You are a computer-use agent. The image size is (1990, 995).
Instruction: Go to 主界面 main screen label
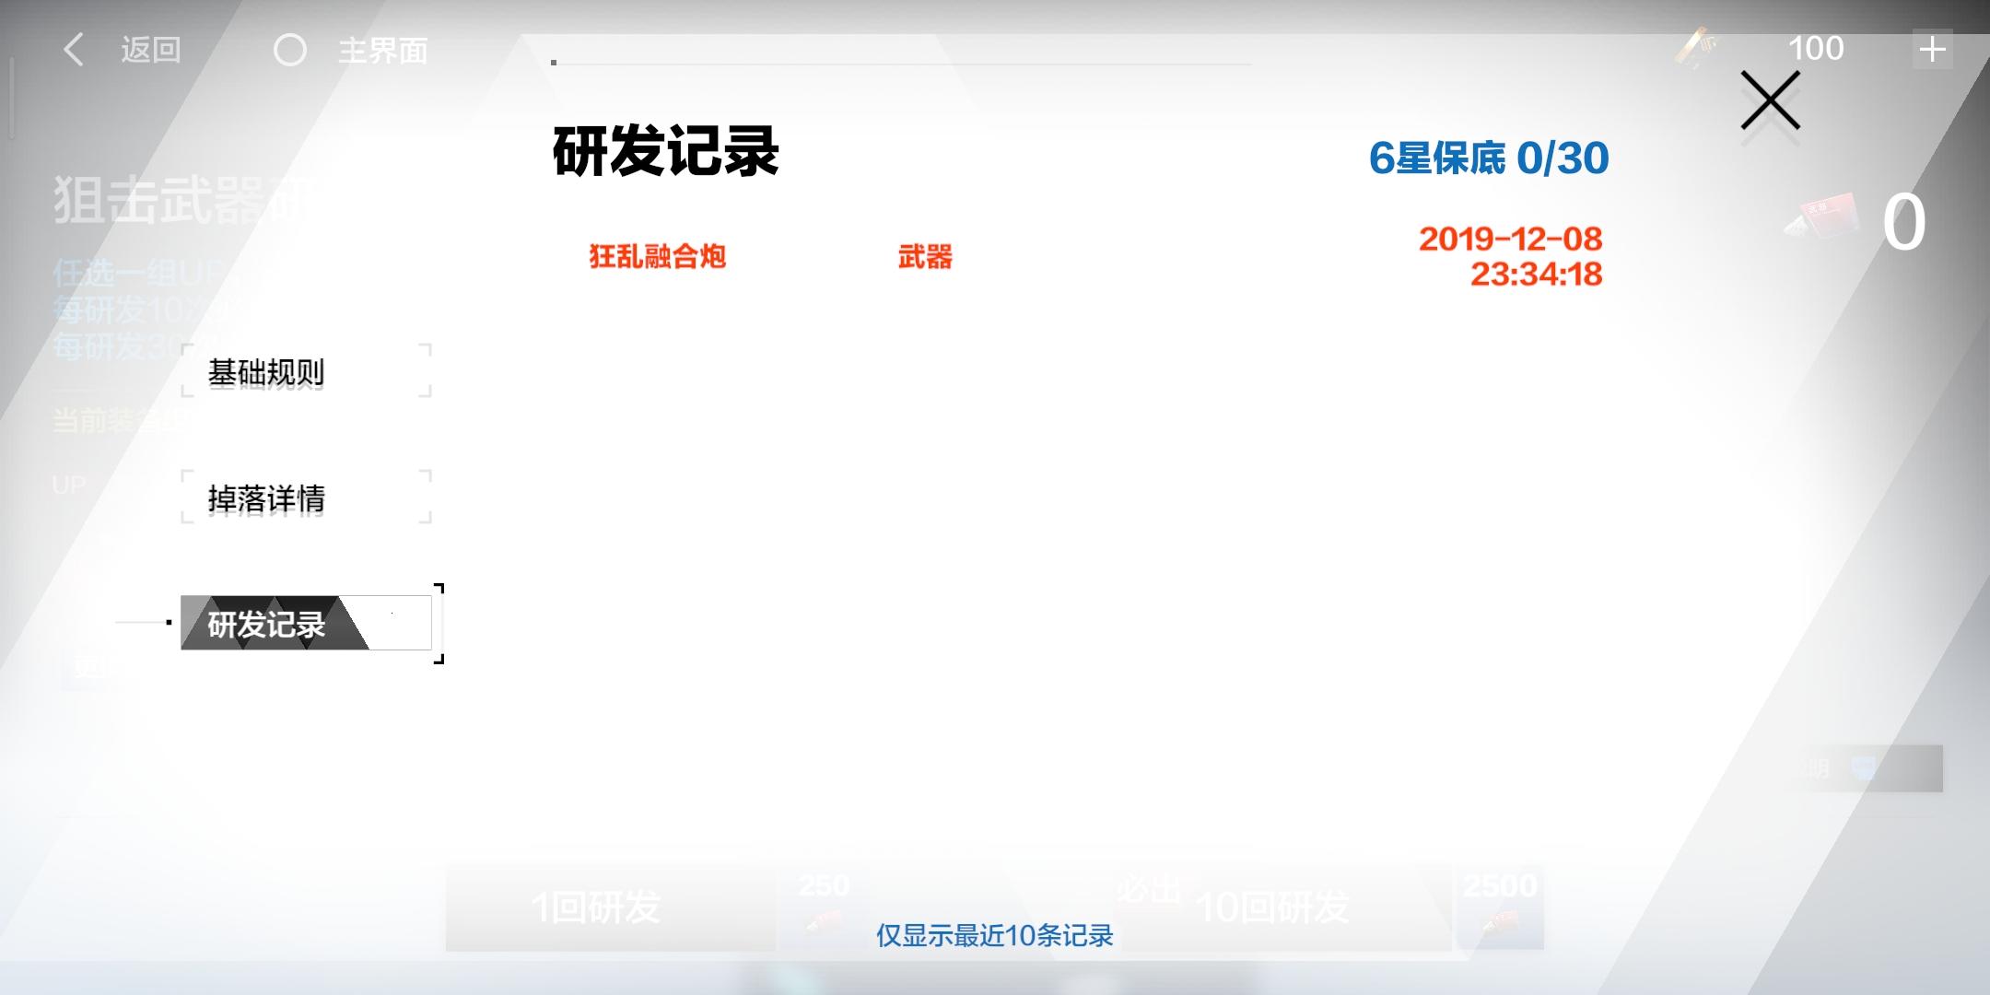(382, 51)
